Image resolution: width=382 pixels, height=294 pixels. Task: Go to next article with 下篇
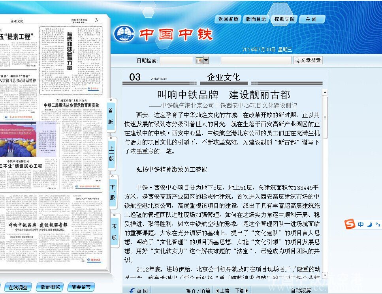[241, 290]
